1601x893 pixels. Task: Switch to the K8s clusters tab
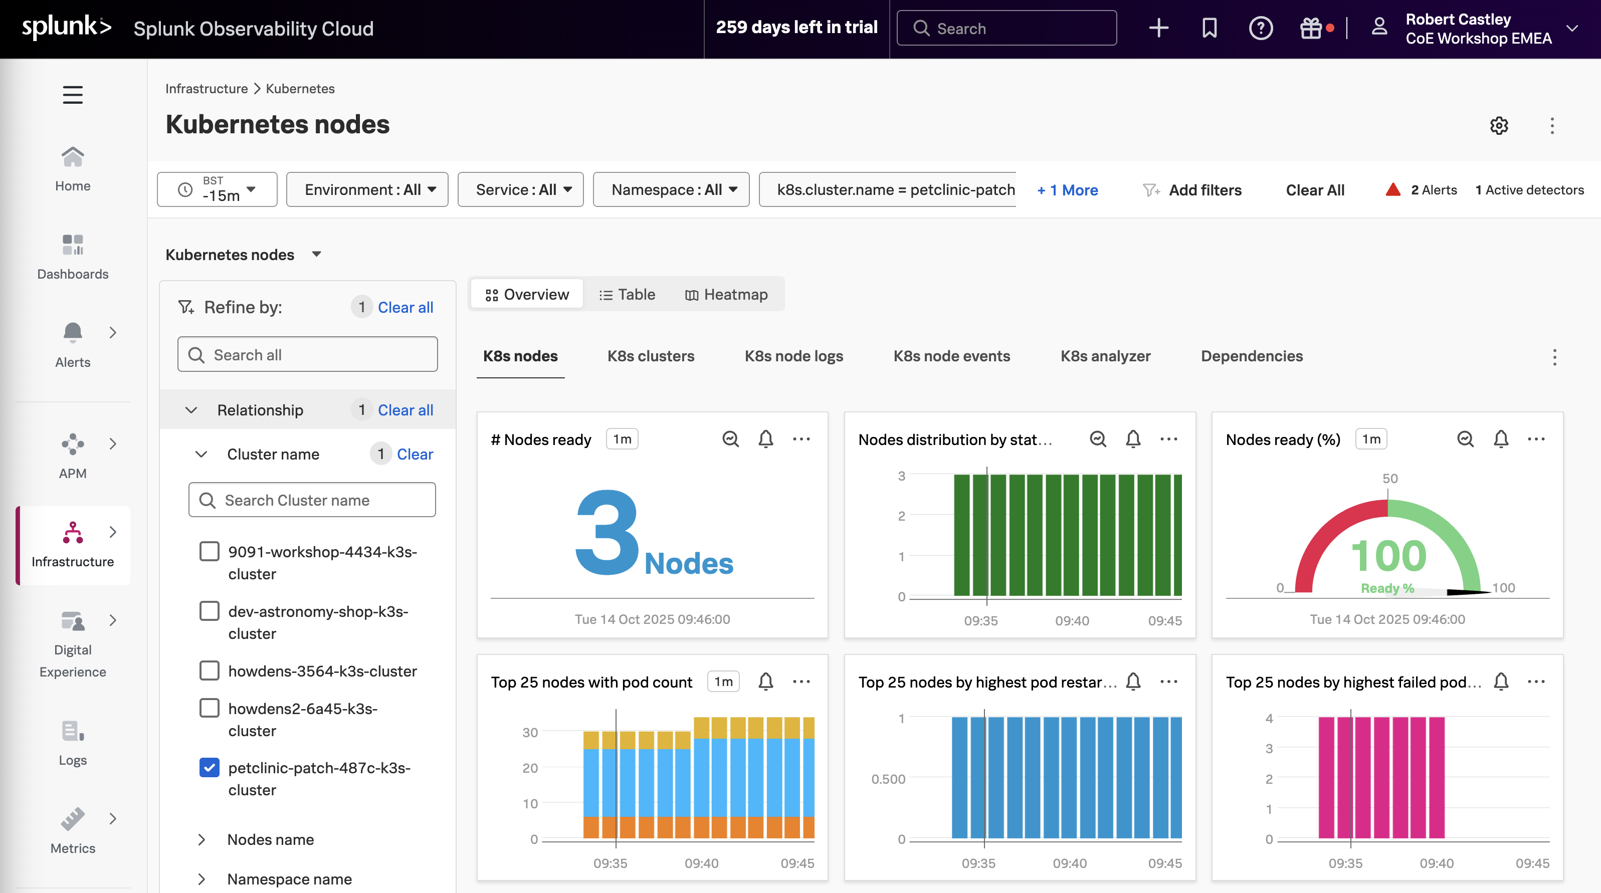click(650, 356)
